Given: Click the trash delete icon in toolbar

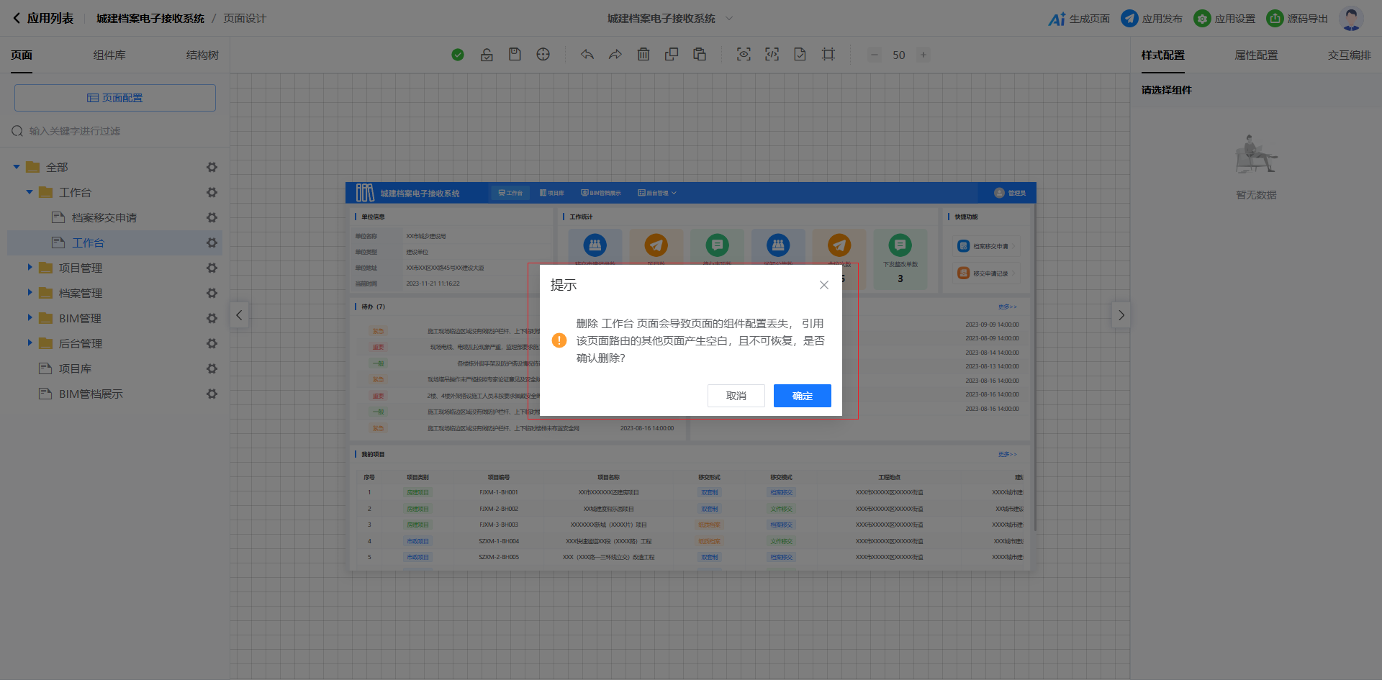Looking at the screenshot, I should [643, 55].
